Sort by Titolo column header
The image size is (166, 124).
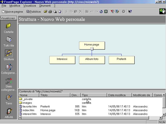pyautogui.click(x=55, y=95)
